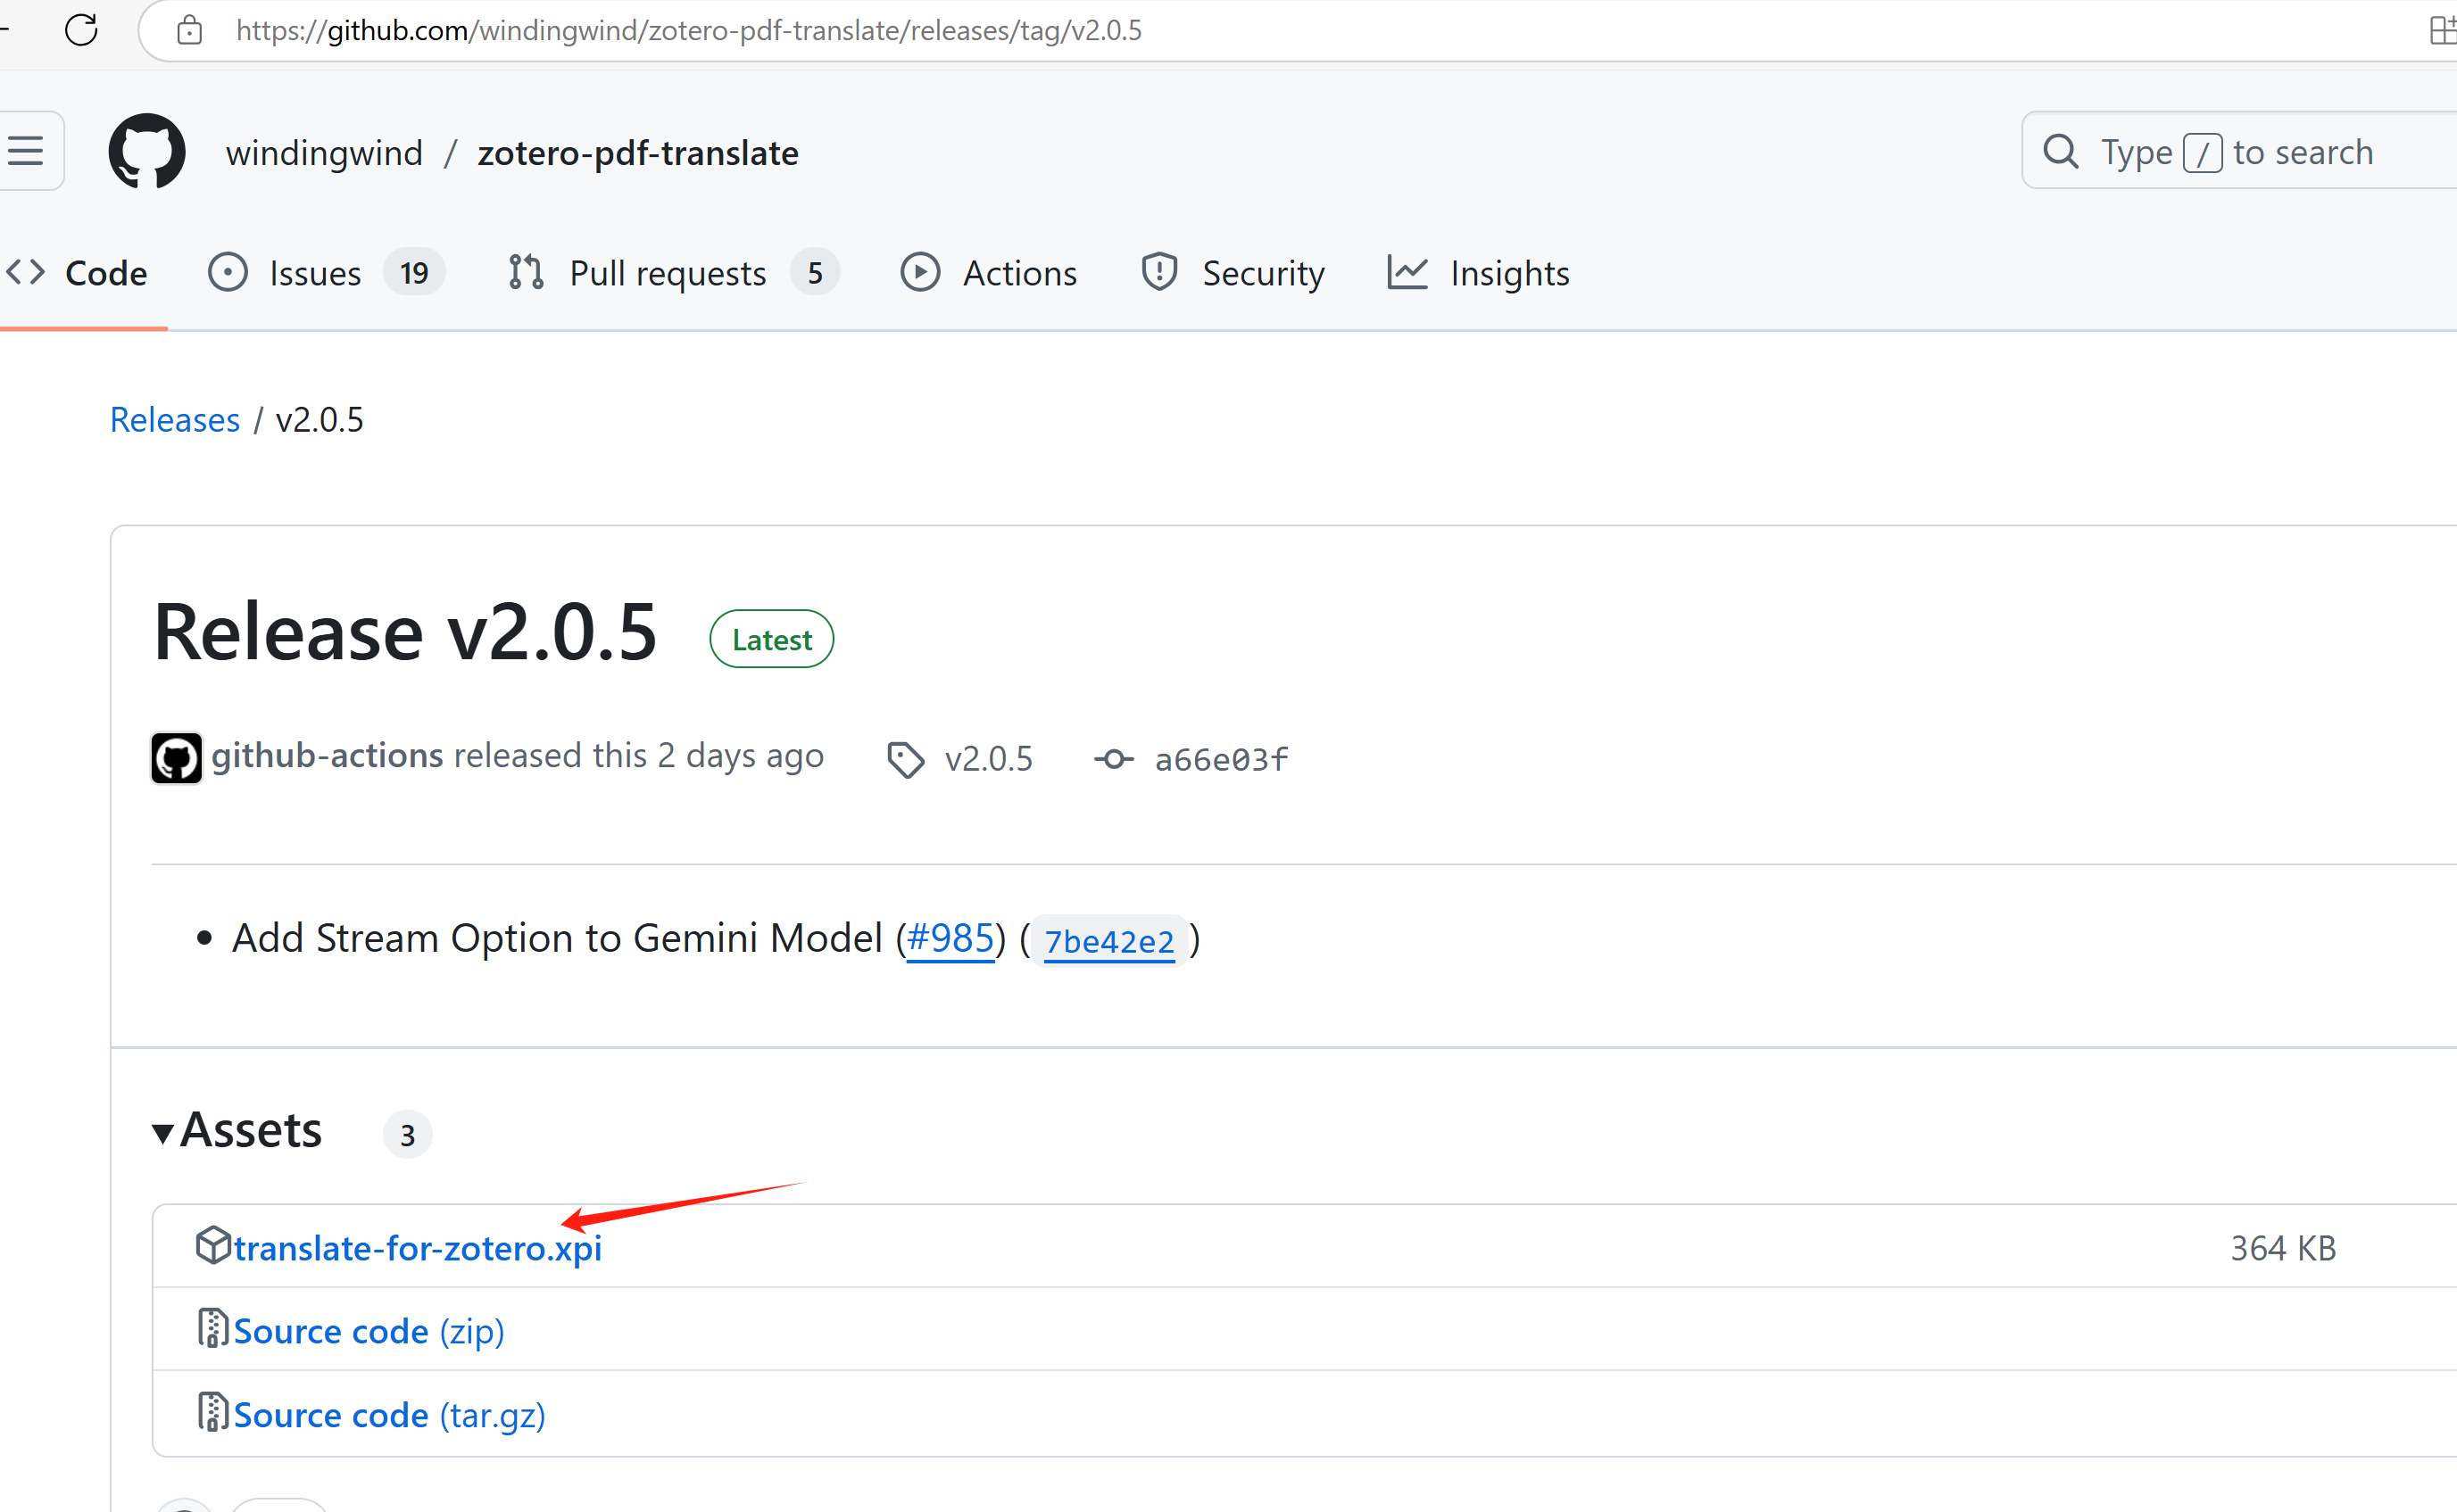The image size is (2457, 1512).
Task: Click the browser reload icon
Action: [81, 30]
